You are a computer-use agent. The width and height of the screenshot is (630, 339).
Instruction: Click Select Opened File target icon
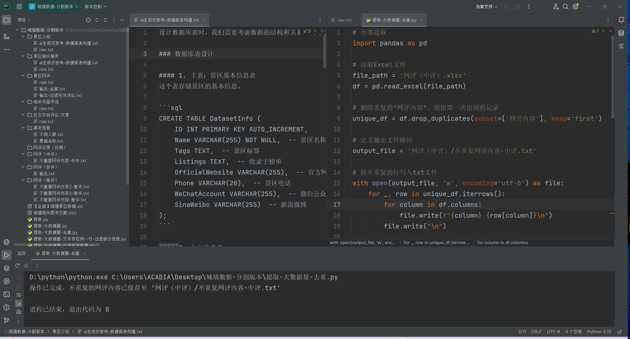[88, 20]
